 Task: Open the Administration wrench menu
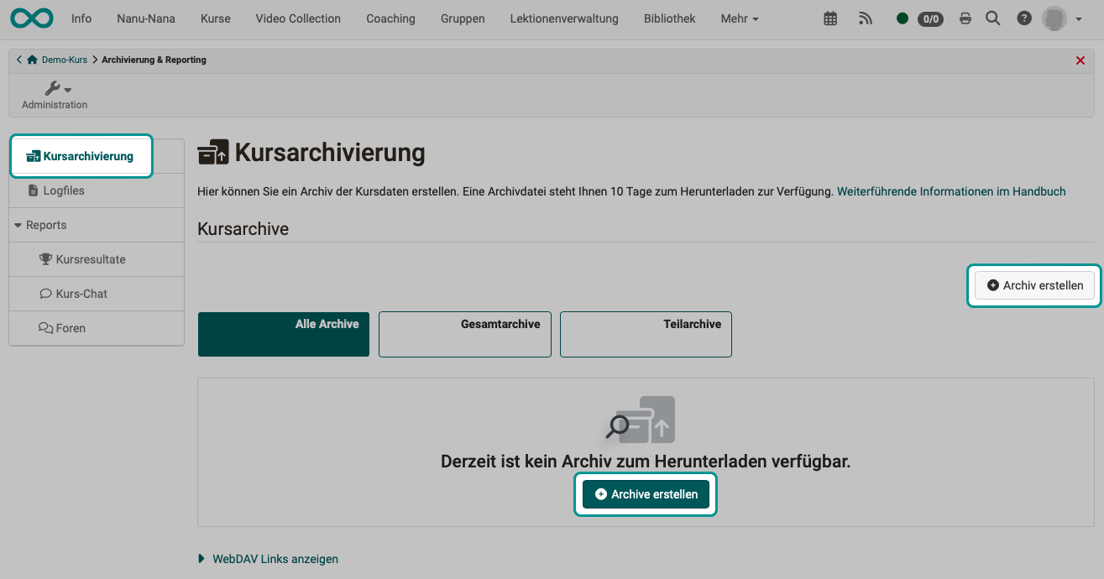[x=55, y=95]
